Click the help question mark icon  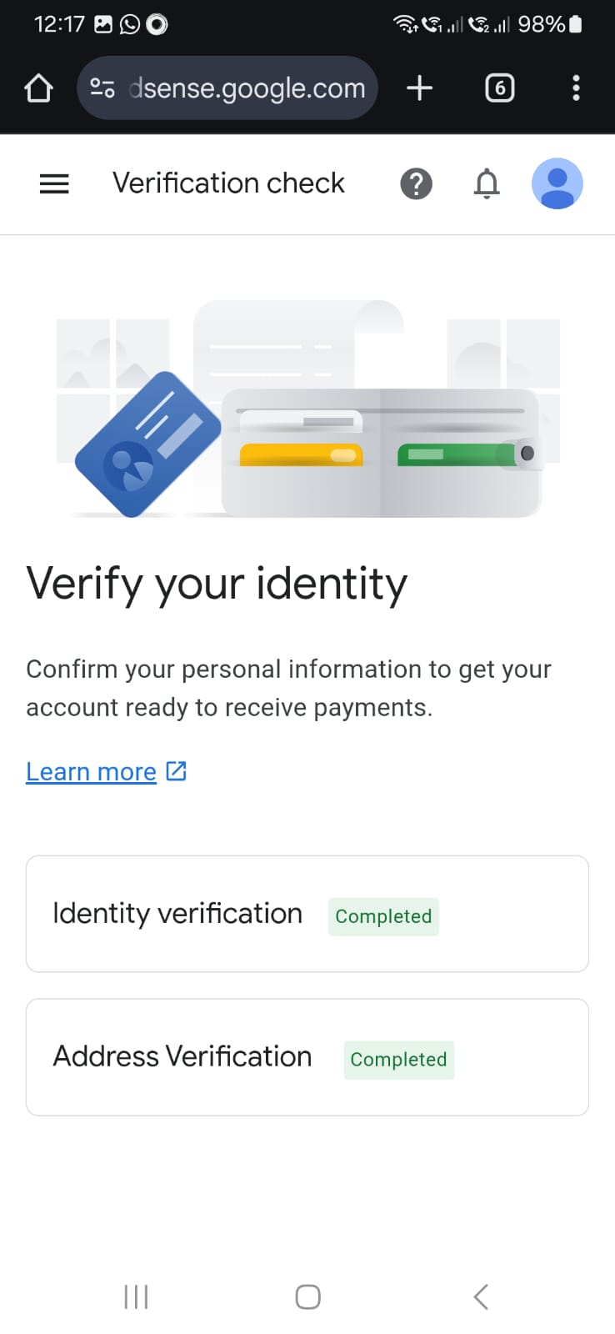416,183
